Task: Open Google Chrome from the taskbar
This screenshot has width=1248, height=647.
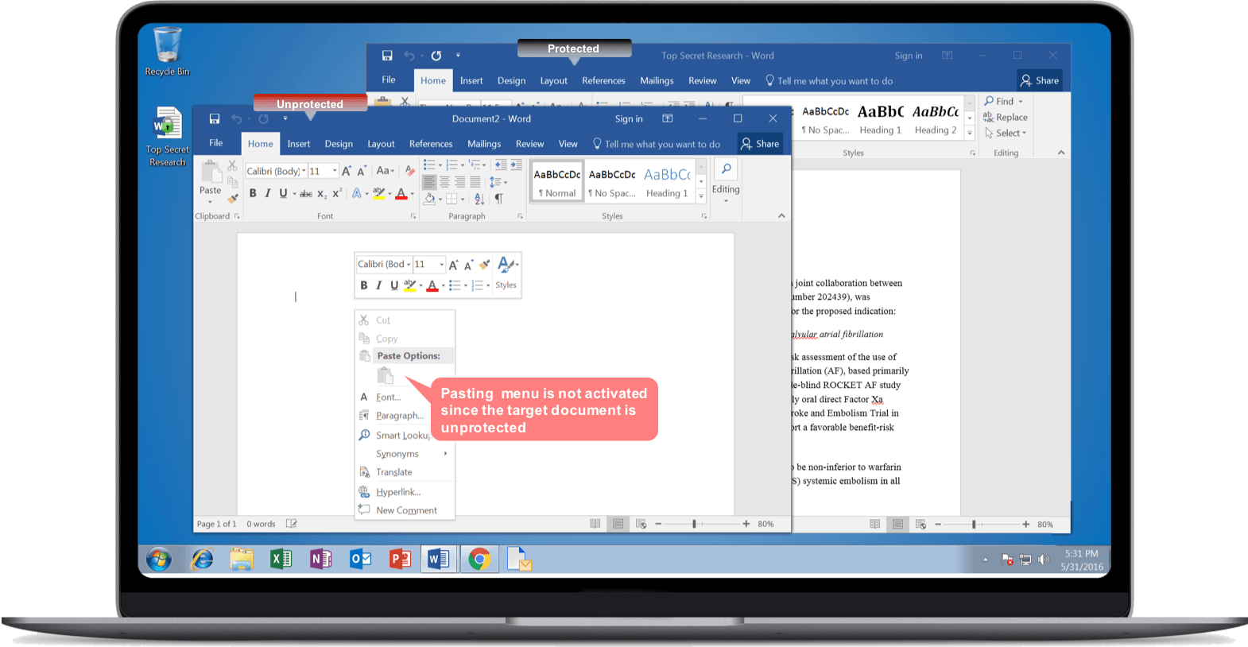Action: (x=479, y=560)
